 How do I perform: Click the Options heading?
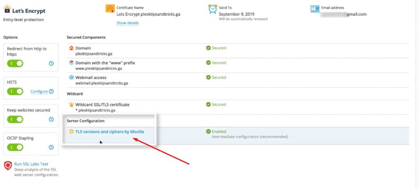(10, 37)
